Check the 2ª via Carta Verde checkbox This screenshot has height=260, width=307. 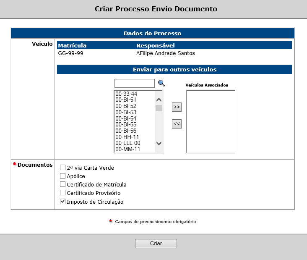coord(62,168)
